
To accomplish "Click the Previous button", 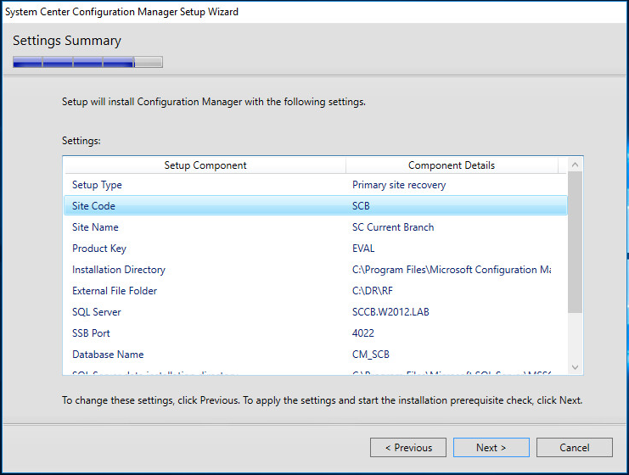I will click(408, 448).
